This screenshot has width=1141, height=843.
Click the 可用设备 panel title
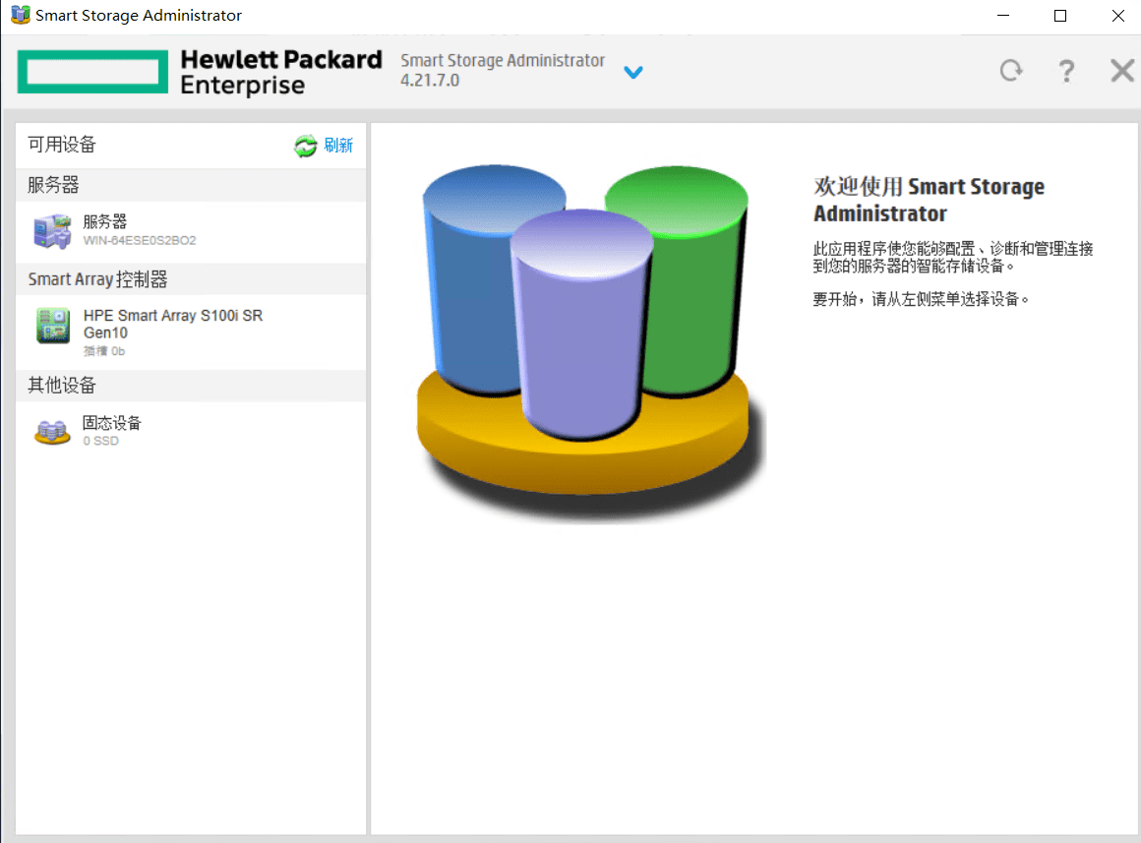[62, 146]
